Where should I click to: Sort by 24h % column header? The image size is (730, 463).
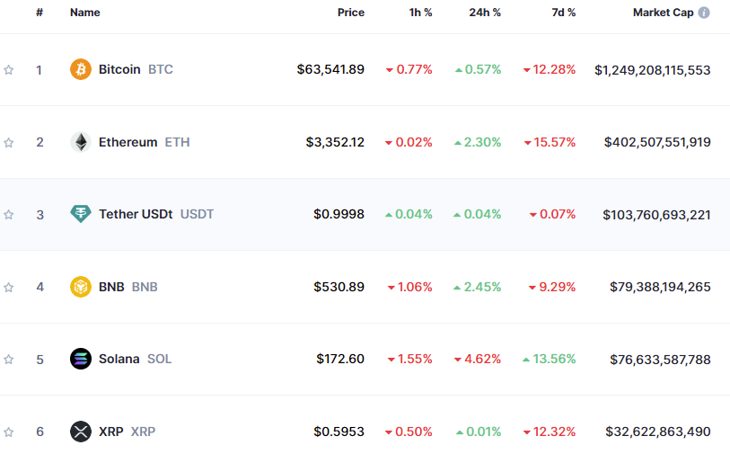point(485,13)
